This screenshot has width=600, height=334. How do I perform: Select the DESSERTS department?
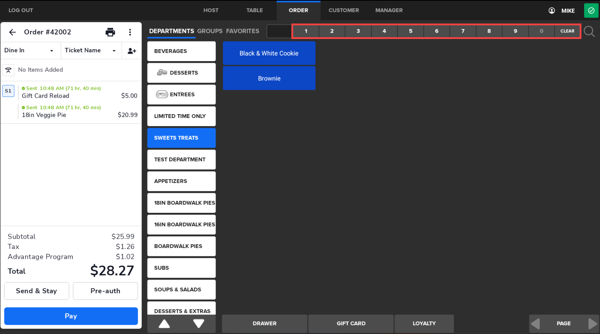pyautogui.click(x=182, y=73)
